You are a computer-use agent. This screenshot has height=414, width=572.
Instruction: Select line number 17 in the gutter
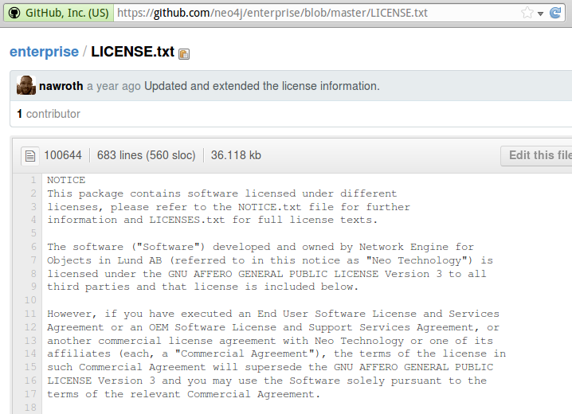point(30,394)
